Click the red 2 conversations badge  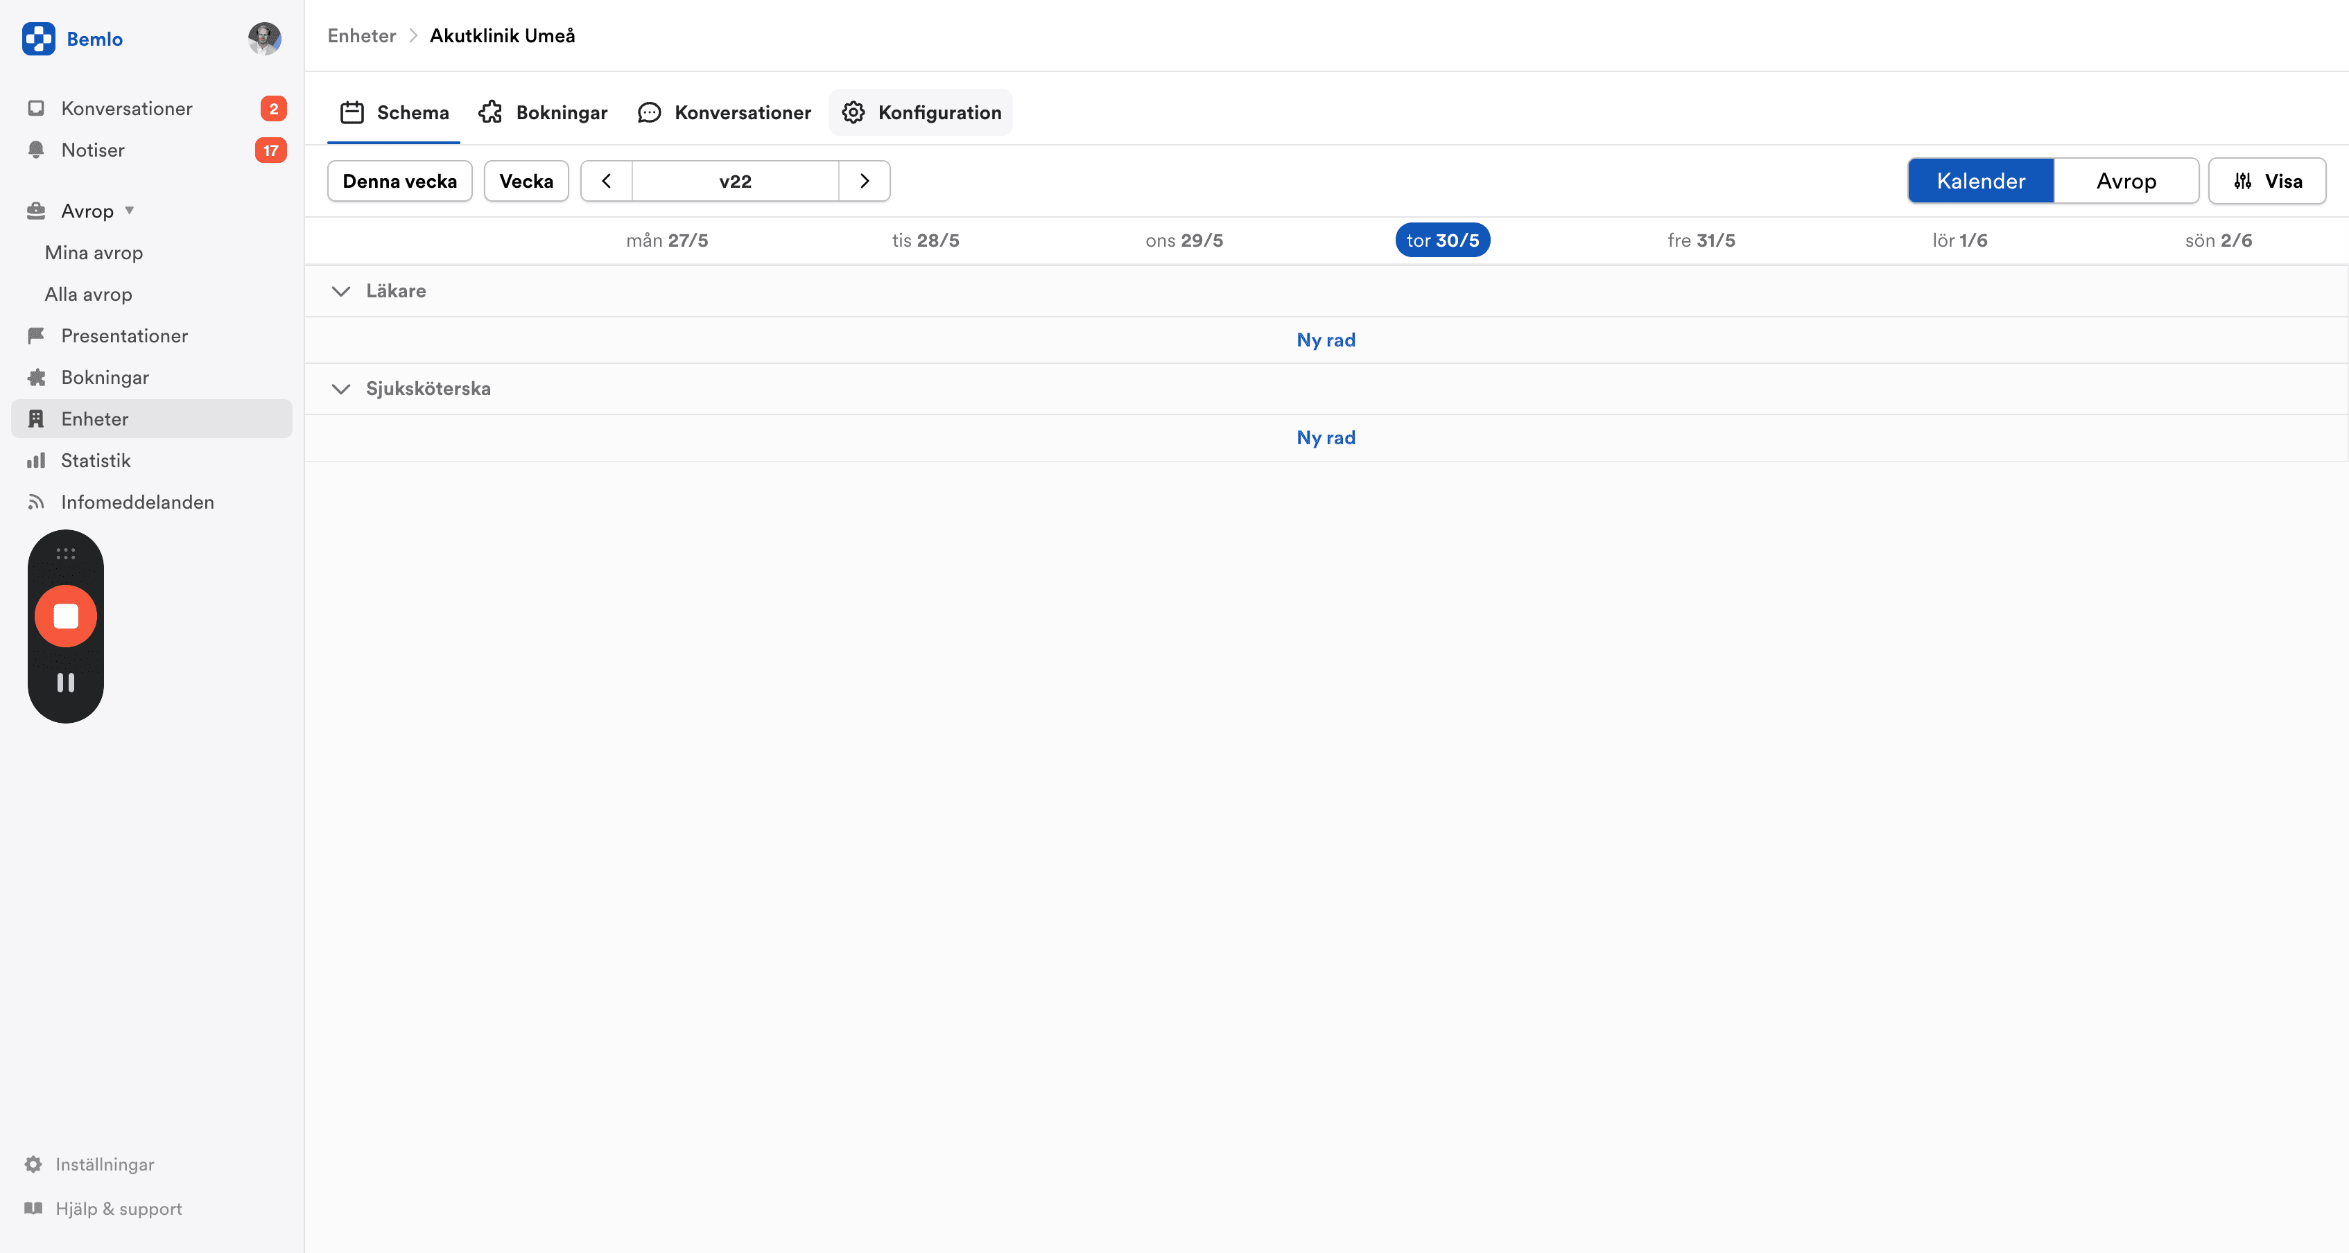274,108
